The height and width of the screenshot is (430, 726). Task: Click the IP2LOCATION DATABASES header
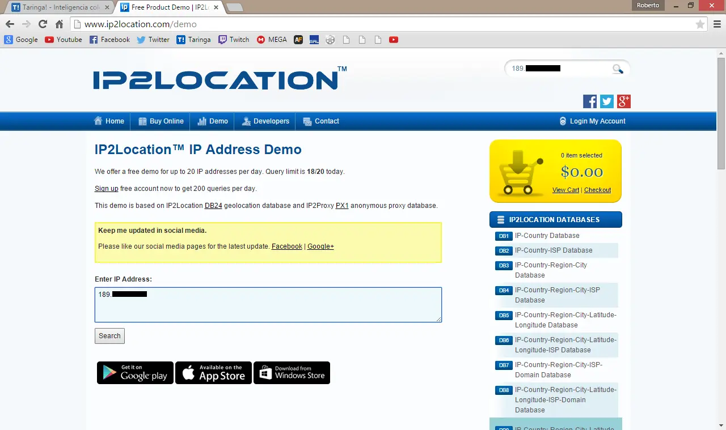tap(556, 220)
